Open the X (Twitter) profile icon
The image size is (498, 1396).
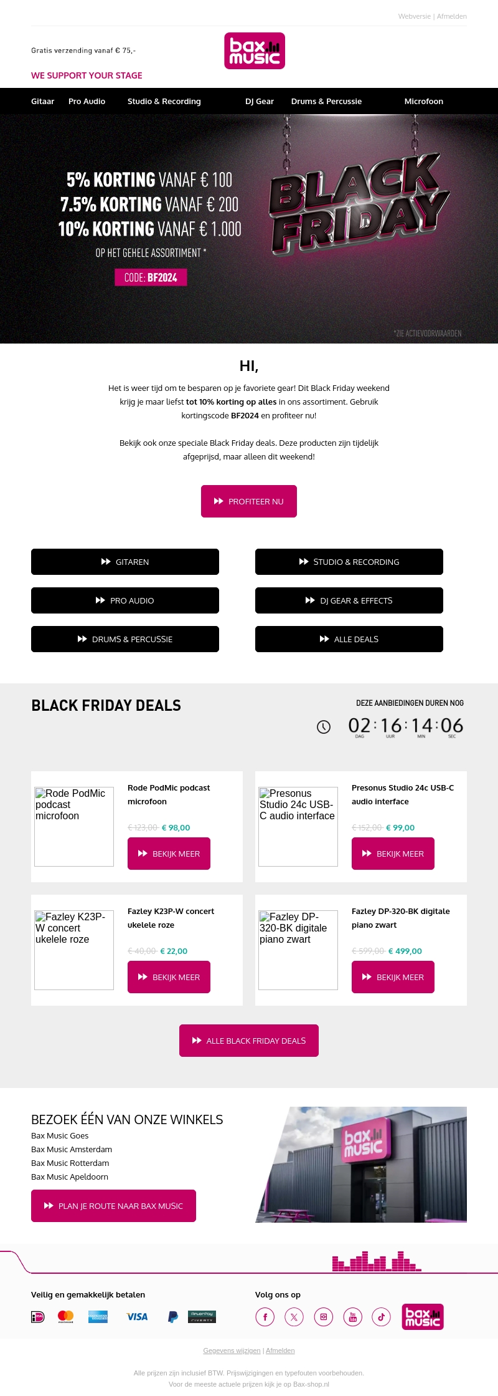tap(294, 1317)
